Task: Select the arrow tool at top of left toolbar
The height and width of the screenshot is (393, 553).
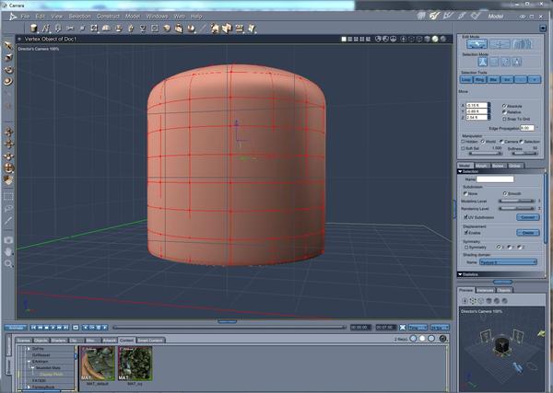Action: [x=8, y=45]
